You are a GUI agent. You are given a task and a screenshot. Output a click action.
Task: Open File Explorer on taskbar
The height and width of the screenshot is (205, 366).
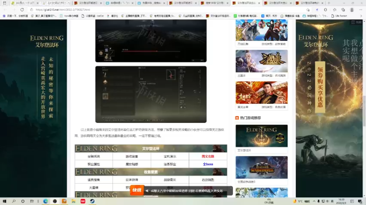(x=73, y=201)
